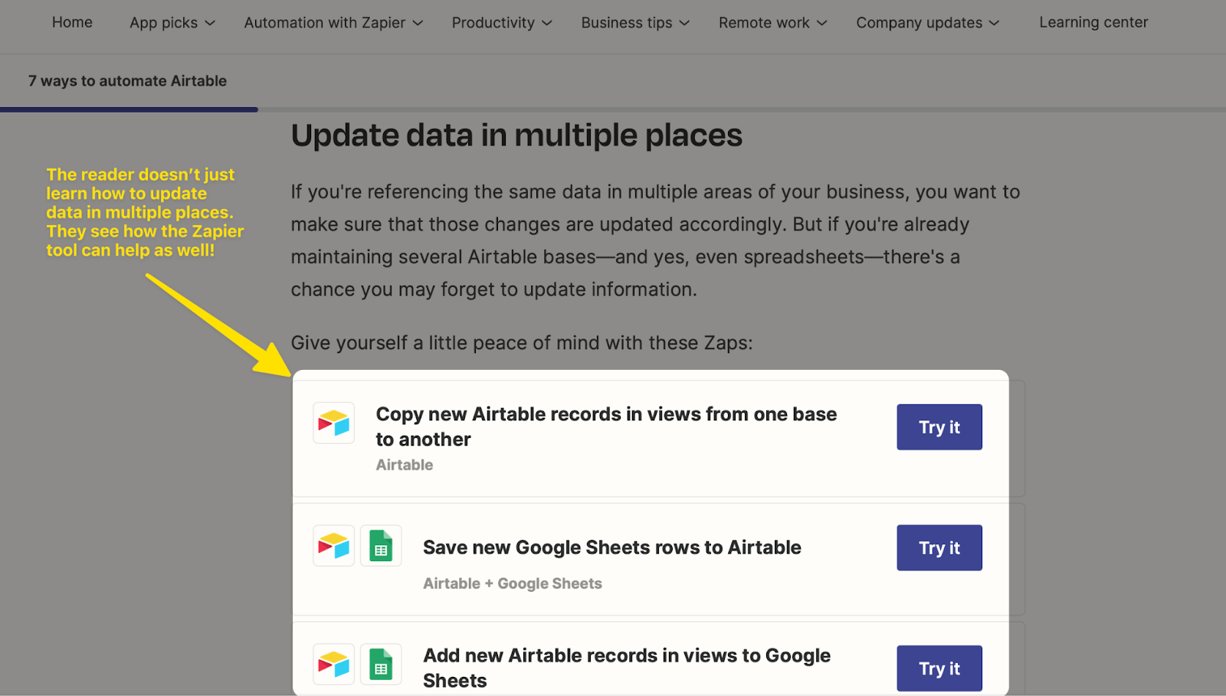
Task: Click 'Try it' next to 'Save new Google Sheets rows'
Action: (939, 547)
